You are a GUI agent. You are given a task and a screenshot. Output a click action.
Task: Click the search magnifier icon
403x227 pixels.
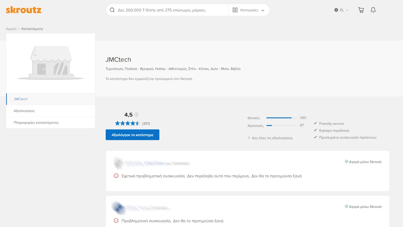(x=113, y=10)
